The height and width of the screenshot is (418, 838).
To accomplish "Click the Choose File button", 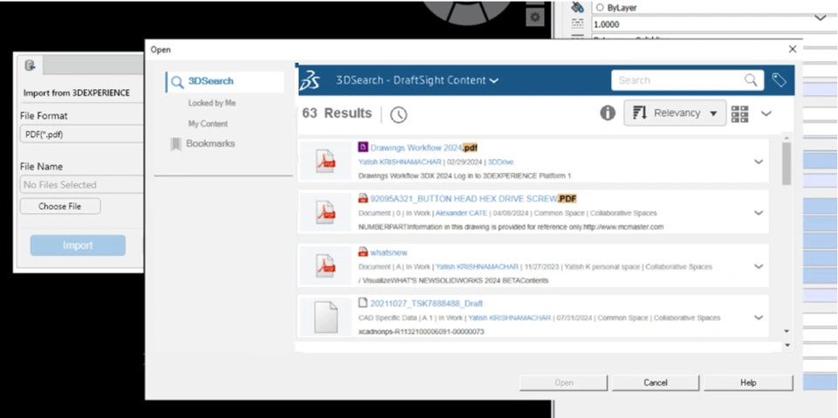I will tap(60, 206).
